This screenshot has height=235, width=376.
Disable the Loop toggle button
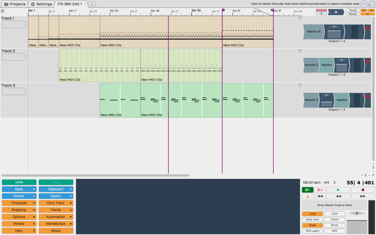pos(312,214)
